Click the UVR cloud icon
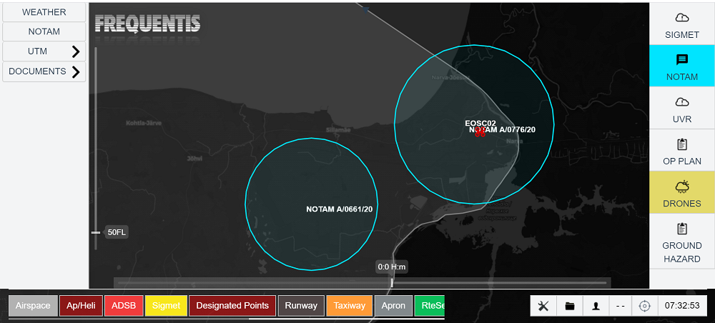Image resolution: width=715 pixels, height=323 pixels. click(x=681, y=101)
